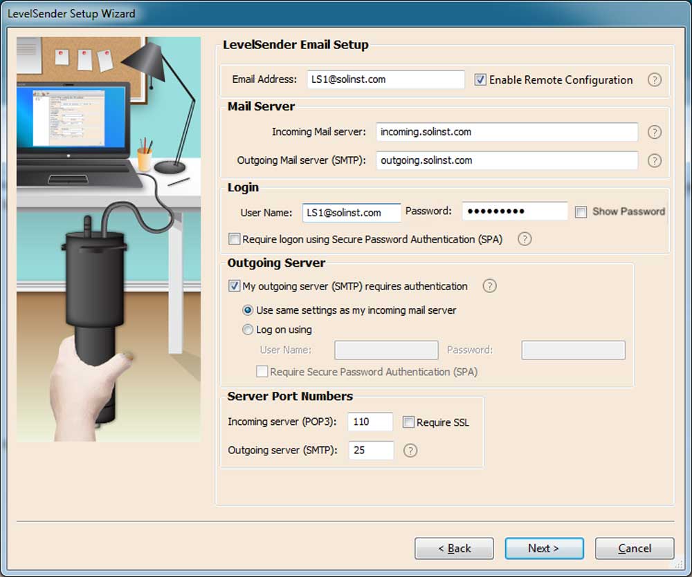Click the Next button
The height and width of the screenshot is (577, 692).
[x=544, y=548]
